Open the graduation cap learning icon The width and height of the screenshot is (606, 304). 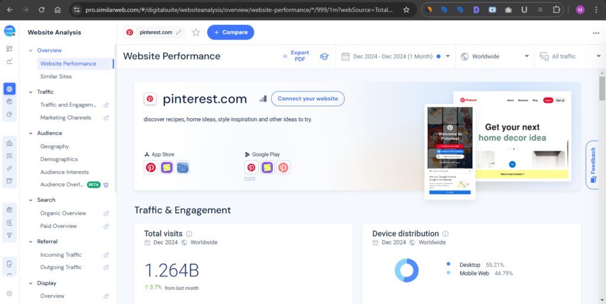324,57
